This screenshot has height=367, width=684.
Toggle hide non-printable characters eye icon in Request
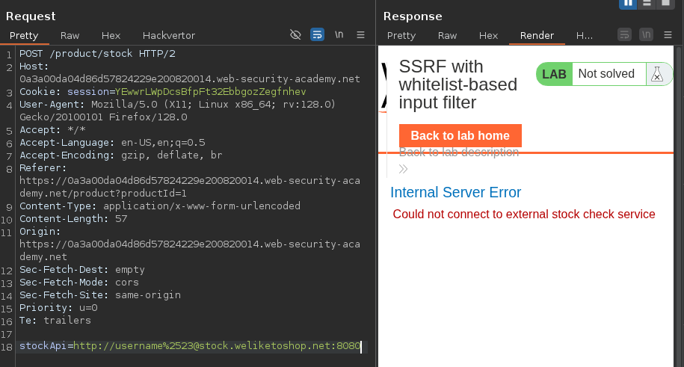click(x=295, y=35)
